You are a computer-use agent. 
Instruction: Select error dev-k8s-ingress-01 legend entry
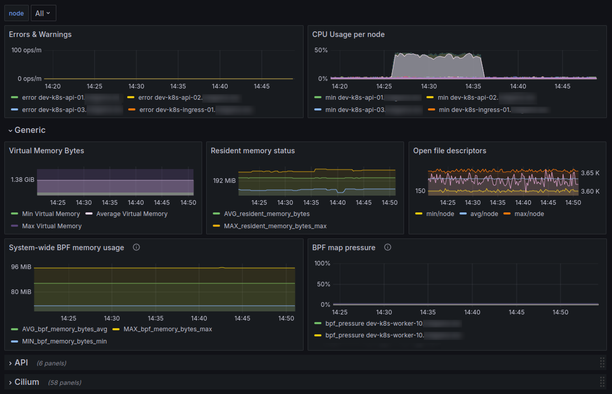pos(177,110)
